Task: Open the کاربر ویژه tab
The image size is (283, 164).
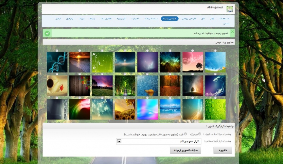Action: (121, 19)
